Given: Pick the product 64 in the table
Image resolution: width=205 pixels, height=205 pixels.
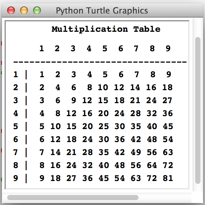Looking at the screenshot, I should click(151, 165).
